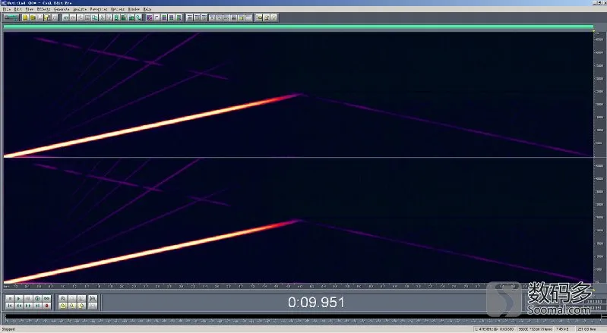Zoom to right edge of selection icon

pyautogui.click(x=81, y=306)
